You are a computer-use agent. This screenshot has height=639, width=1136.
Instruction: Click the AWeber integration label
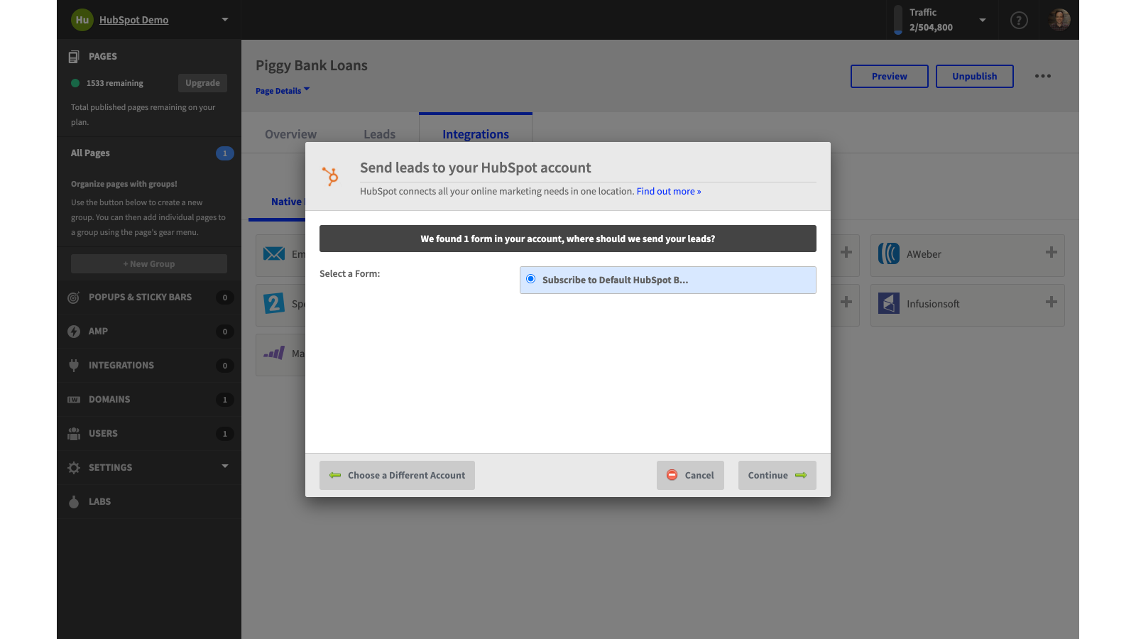[924, 254]
